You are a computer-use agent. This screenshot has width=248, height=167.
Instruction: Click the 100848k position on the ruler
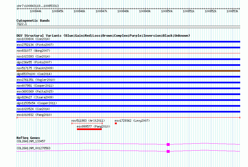123,11
